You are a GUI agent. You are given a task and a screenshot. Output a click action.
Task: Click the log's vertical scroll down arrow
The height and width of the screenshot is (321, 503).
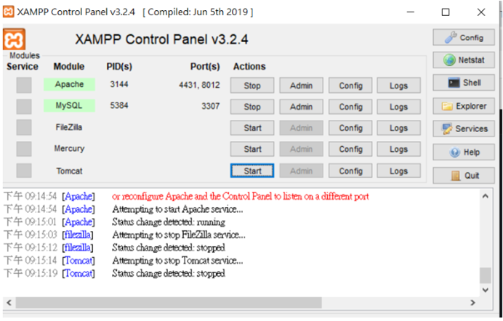pos(486,290)
